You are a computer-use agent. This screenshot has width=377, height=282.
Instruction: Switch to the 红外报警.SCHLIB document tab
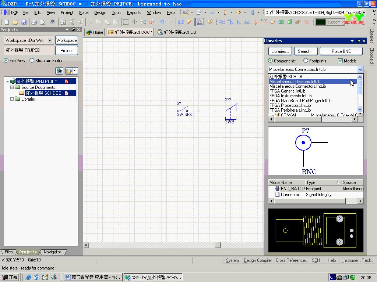pos(176,32)
